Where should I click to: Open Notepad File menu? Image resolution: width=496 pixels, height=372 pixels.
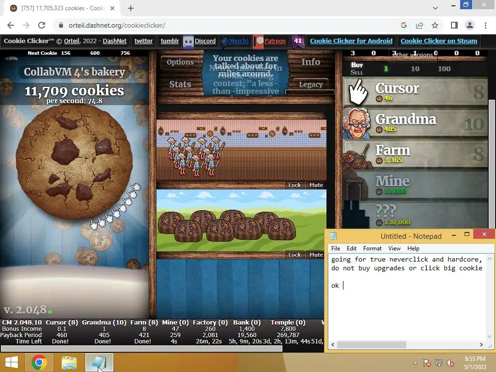(x=336, y=248)
